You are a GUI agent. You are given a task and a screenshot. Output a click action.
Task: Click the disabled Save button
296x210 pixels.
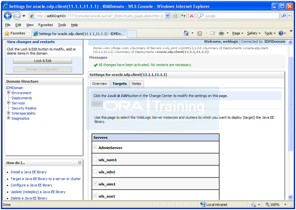97,104
